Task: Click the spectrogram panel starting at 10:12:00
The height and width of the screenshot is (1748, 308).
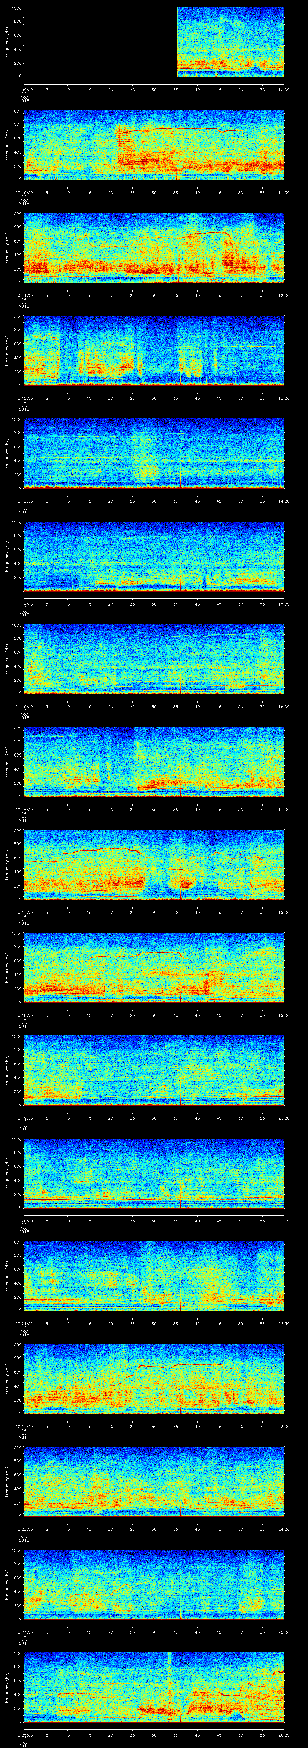Action: tap(154, 351)
